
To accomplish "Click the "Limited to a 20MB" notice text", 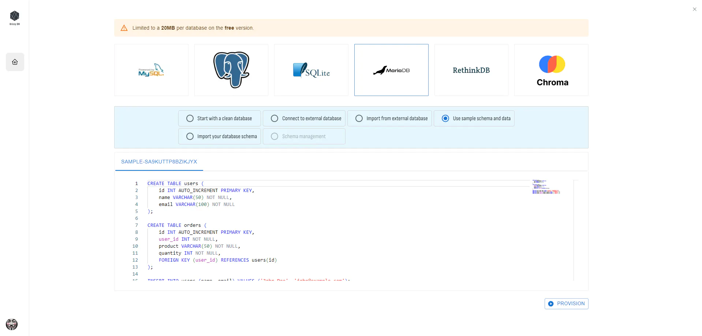I will point(193,28).
